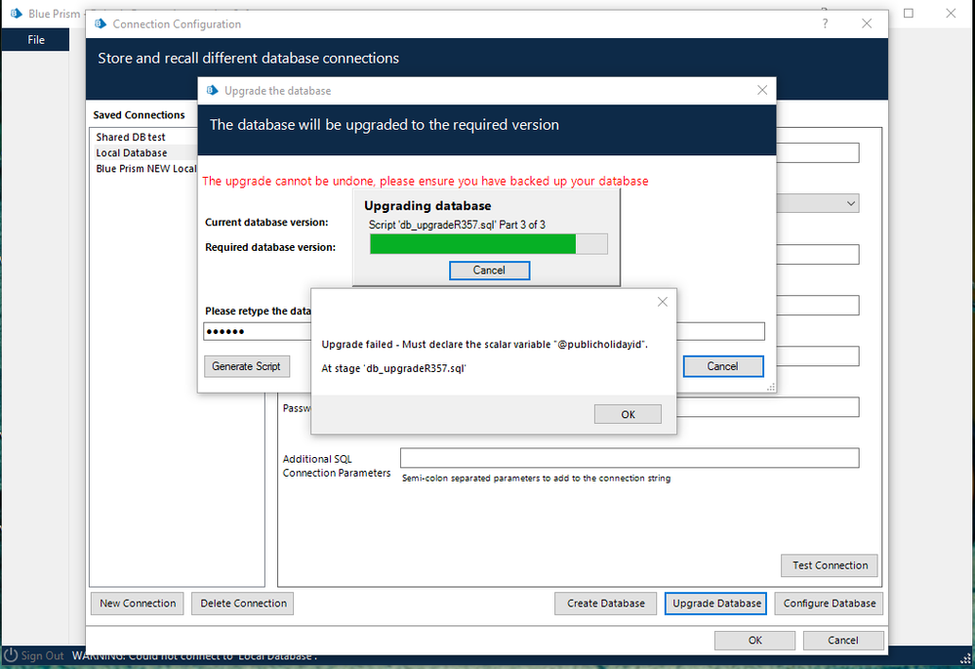Click the status bar warning text
Image resolution: width=975 pixels, height=669 pixels.
click(194, 656)
